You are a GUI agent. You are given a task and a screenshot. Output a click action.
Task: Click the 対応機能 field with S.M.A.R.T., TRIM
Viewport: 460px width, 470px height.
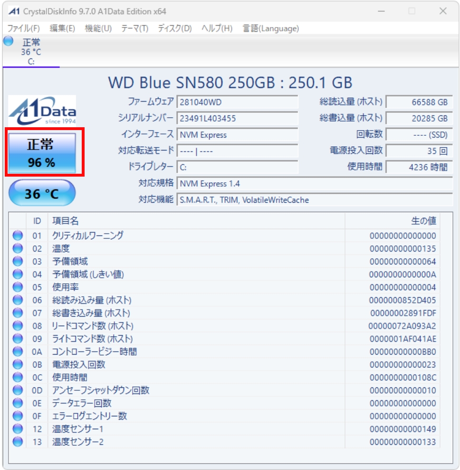point(315,199)
